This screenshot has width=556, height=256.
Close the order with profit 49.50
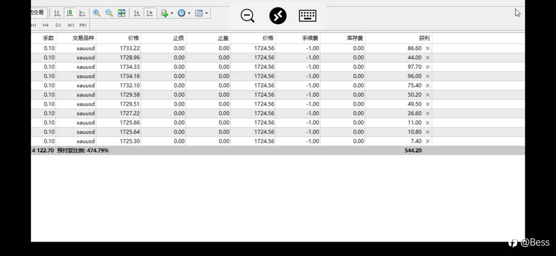click(x=427, y=104)
